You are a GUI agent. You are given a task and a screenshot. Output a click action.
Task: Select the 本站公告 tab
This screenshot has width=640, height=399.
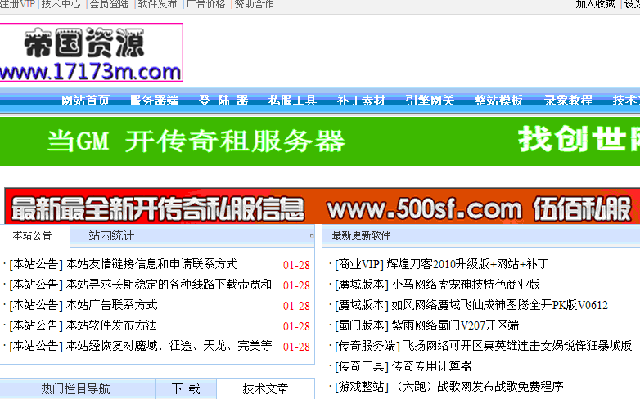[33, 235]
